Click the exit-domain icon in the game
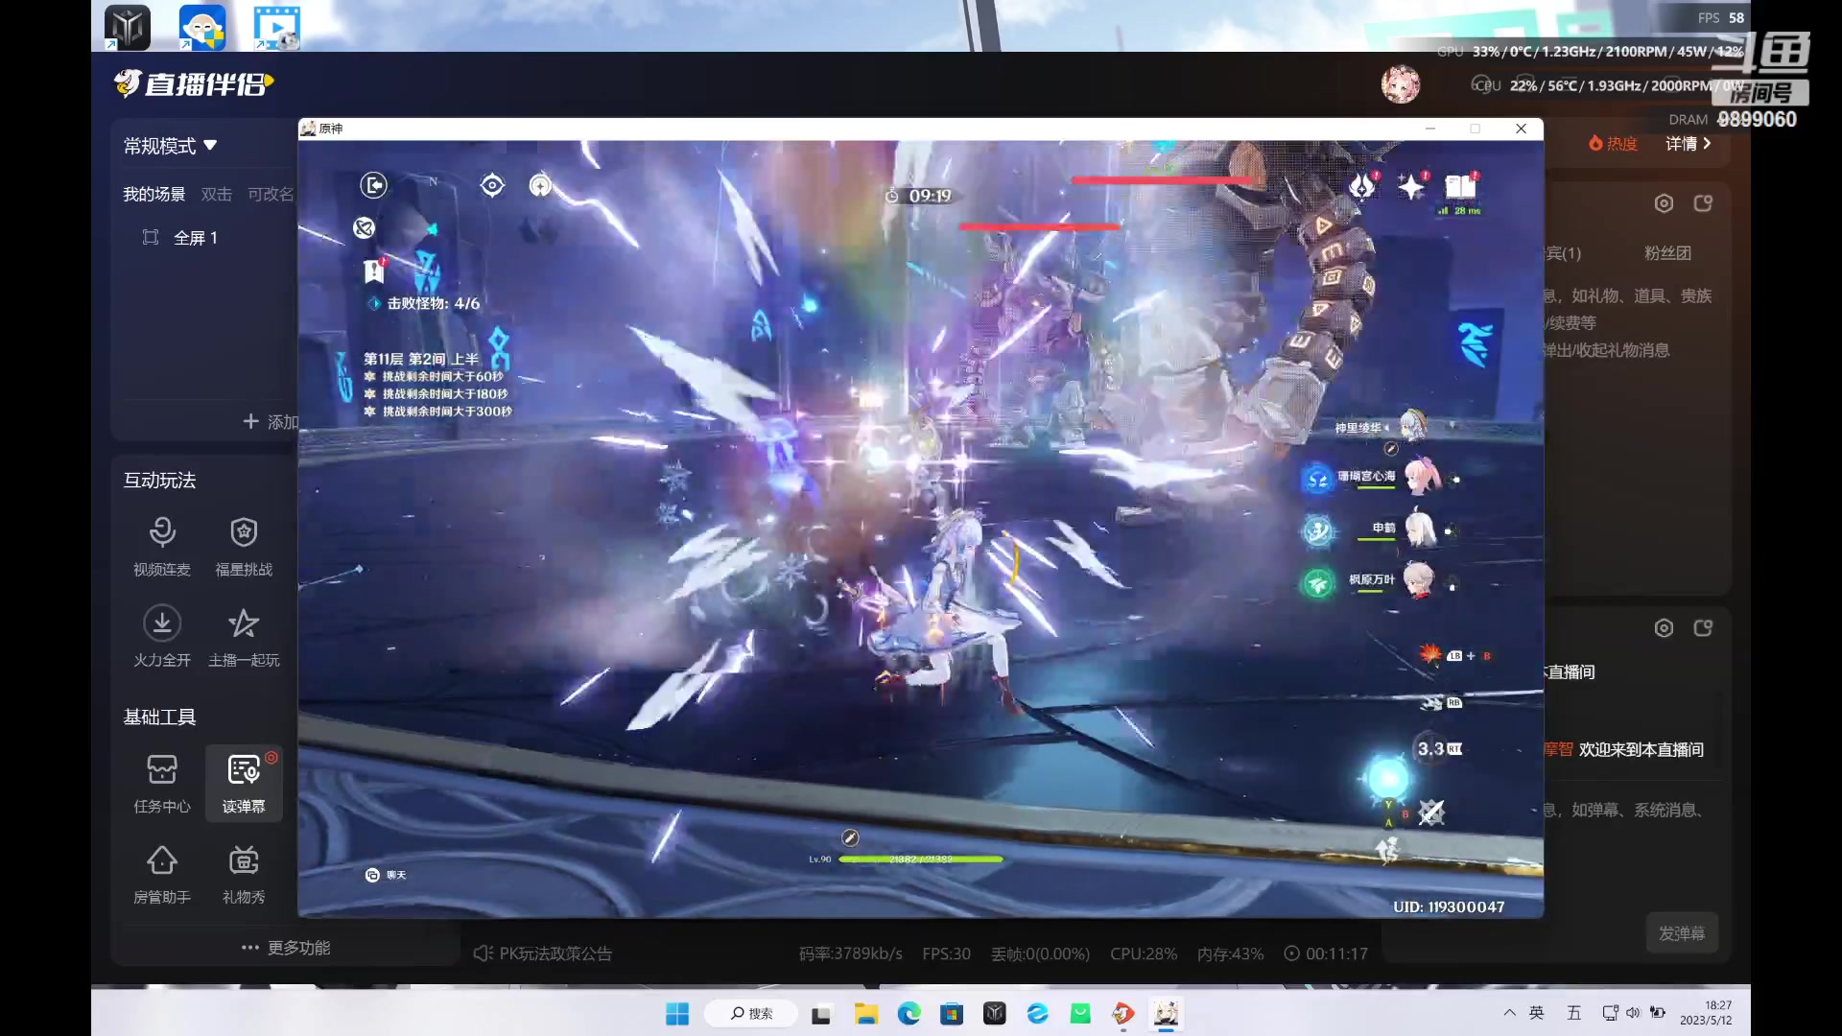Image resolution: width=1842 pixels, height=1036 pixels. tap(373, 185)
